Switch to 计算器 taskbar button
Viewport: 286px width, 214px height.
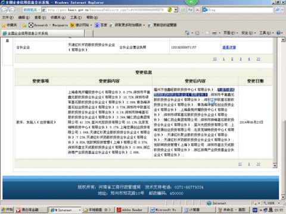pos(199,210)
